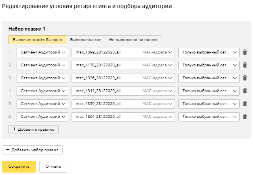The height and width of the screenshot is (175, 253).
Task: Delete rule 4 via the trash icon
Action: 245,91
